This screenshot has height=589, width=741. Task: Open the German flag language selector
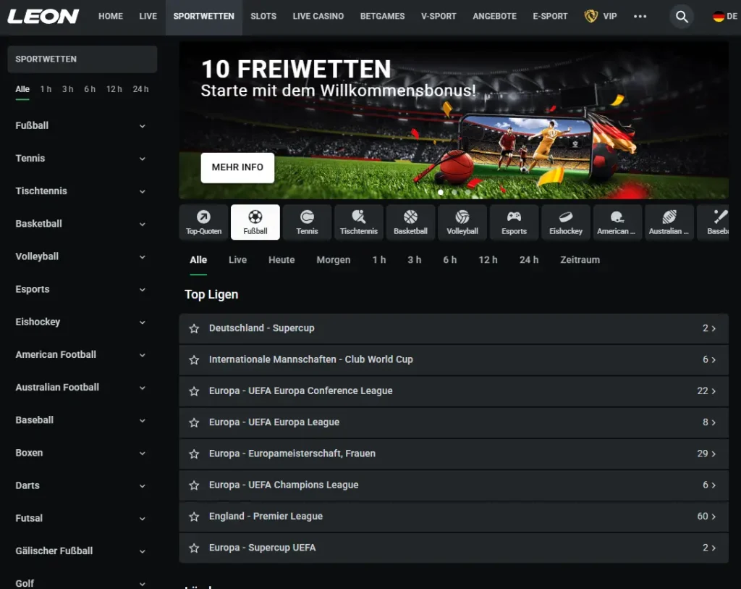tap(724, 17)
